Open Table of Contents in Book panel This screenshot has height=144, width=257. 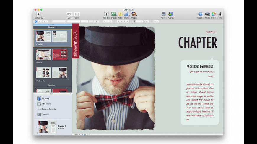tap(48, 109)
